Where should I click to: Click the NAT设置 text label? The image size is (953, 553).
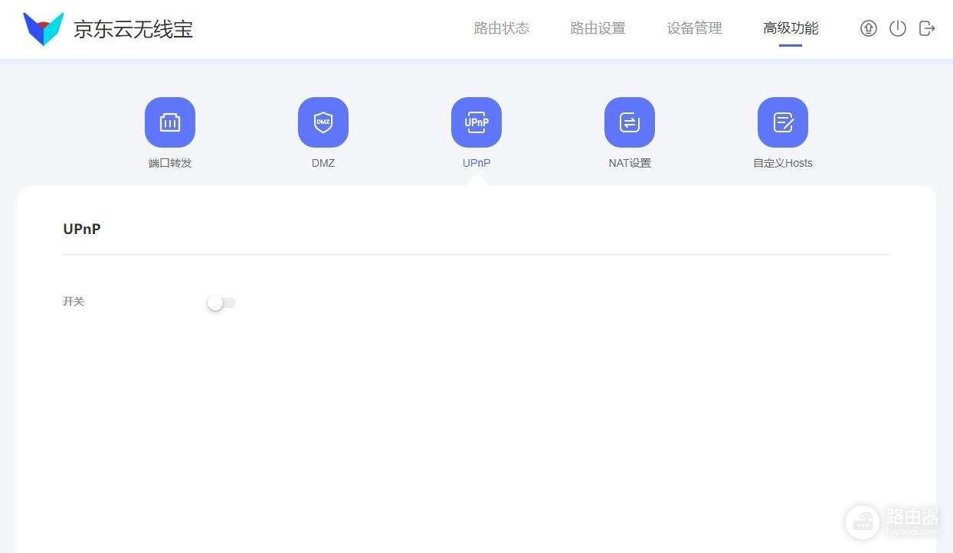point(630,163)
